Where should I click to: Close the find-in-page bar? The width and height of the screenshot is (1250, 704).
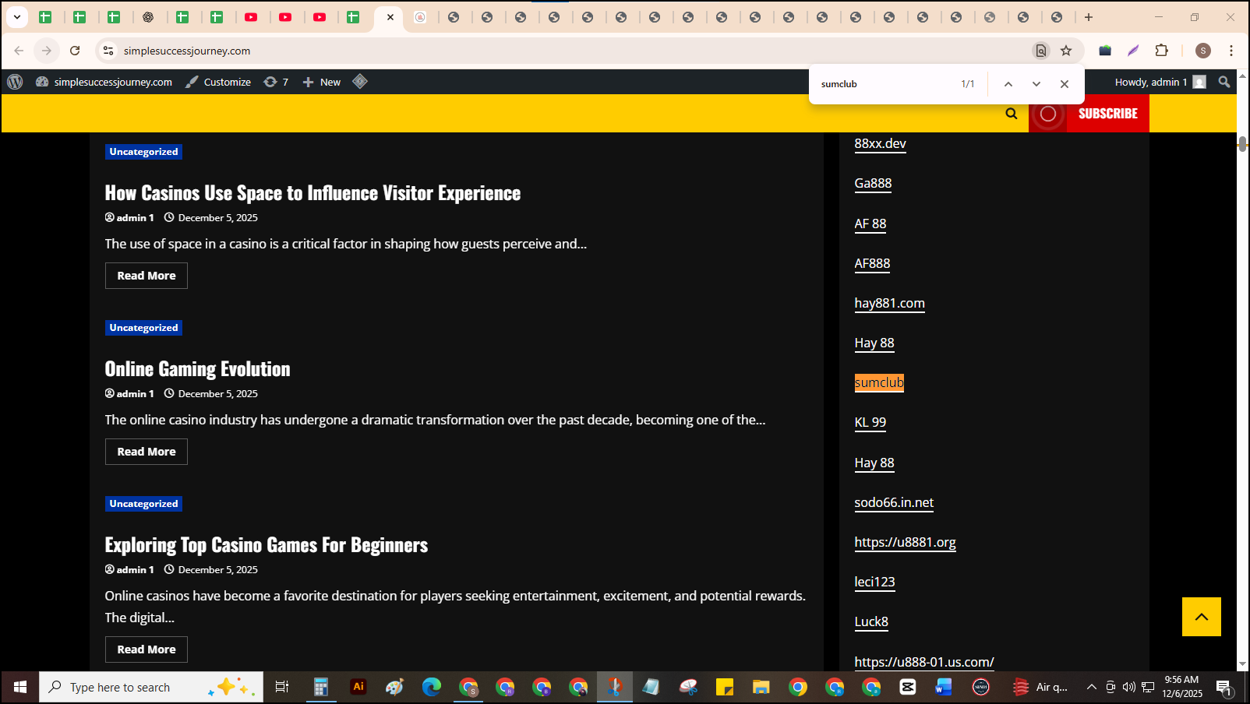pos(1065,84)
